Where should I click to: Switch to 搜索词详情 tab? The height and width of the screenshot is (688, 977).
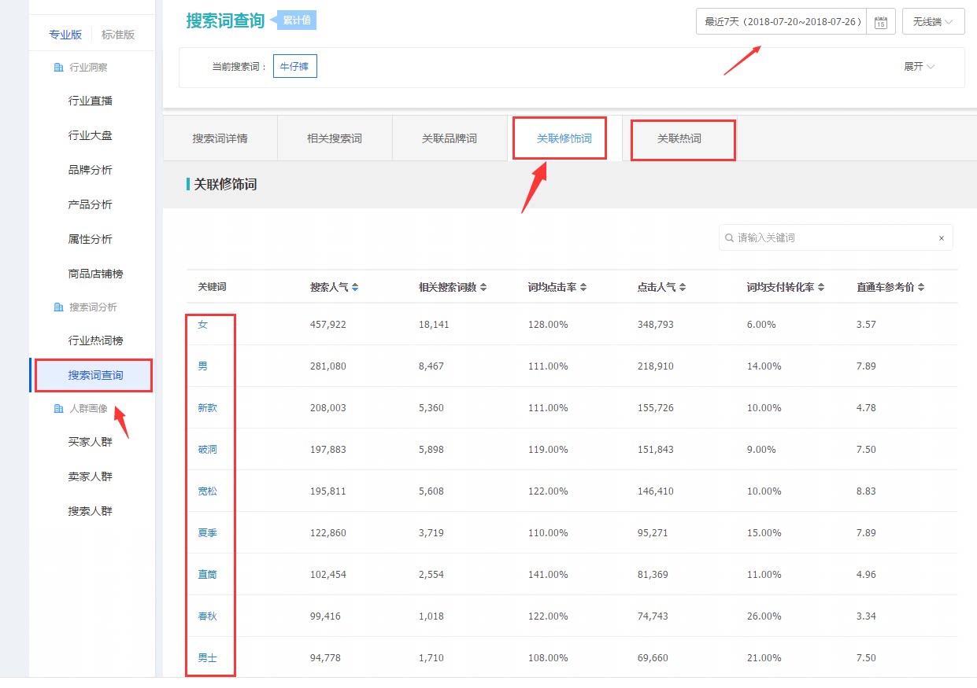pyautogui.click(x=220, y=138)
